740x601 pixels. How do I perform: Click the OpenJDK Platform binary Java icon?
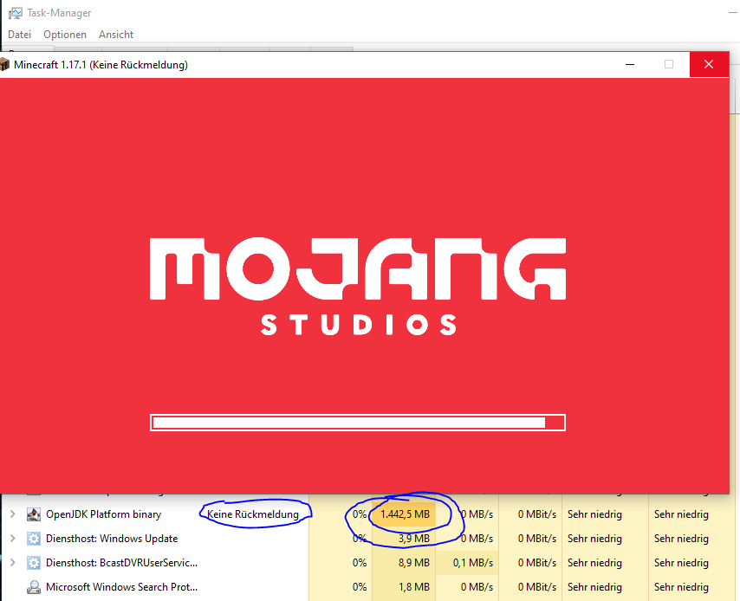[x=34, y=514]
